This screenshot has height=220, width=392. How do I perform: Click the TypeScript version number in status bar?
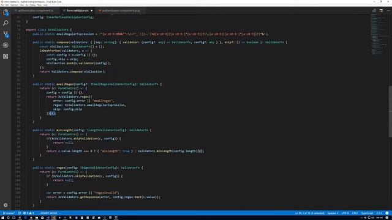379,213
